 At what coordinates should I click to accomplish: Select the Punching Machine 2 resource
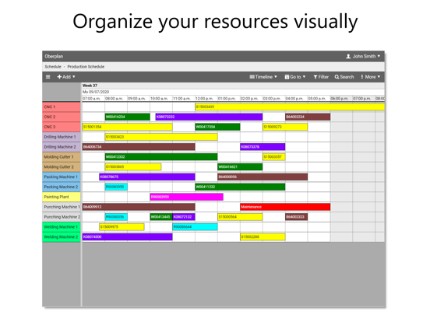click(x=62, y=217)
